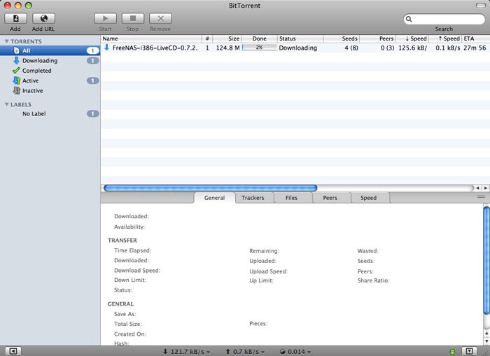Screen dimensions: 490x356
Task: Sort torrents by Size column
Action: point(227,38)
